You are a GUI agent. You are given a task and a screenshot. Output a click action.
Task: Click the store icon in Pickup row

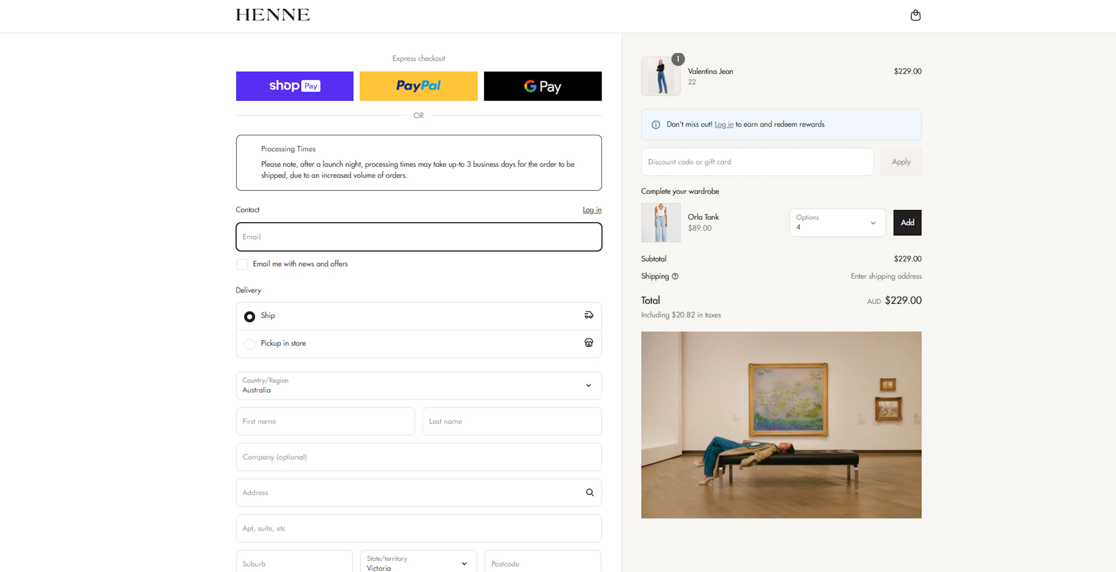point(588,343)
